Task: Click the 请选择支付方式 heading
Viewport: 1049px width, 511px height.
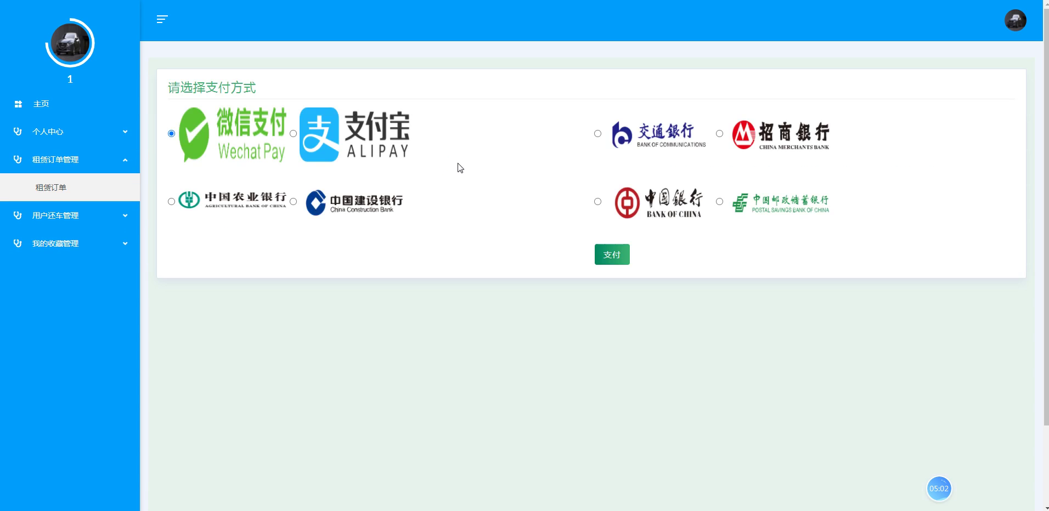Action: [x=212, y=88]
